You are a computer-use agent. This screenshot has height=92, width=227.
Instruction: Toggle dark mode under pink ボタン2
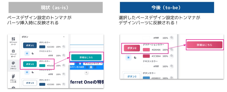coord(135,57)
